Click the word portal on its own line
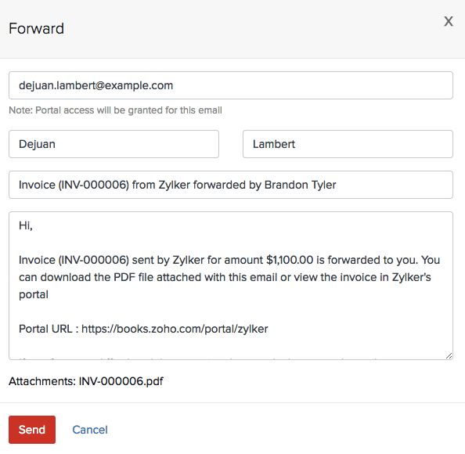 pos(34,295)
